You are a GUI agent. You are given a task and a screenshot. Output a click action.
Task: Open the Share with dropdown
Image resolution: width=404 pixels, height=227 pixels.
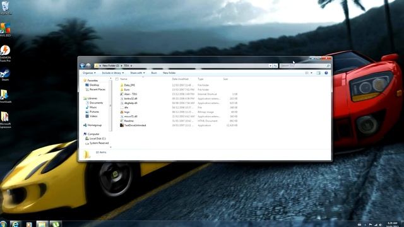(138, 73)
